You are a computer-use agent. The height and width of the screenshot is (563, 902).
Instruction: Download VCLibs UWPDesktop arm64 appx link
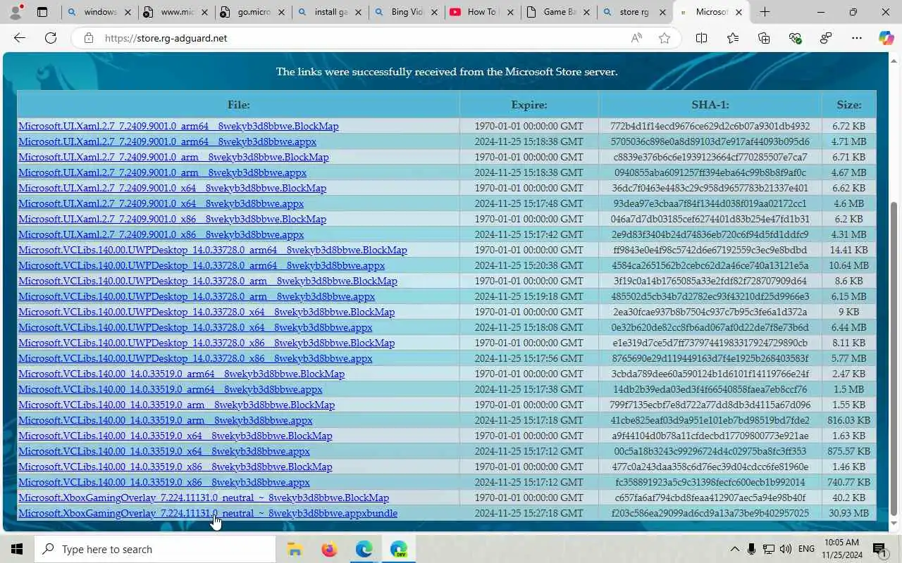(202, 265)
